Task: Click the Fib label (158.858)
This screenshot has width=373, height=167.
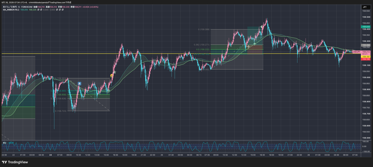Action: click(62, 94)
